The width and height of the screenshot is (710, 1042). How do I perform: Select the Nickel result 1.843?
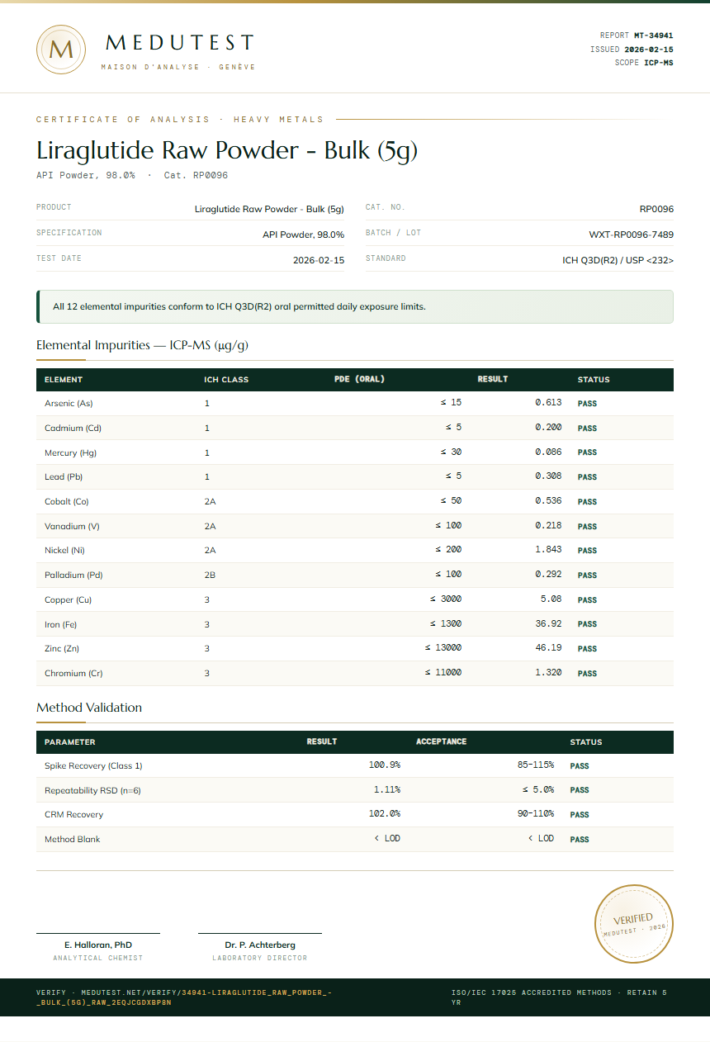pos(548,550)
